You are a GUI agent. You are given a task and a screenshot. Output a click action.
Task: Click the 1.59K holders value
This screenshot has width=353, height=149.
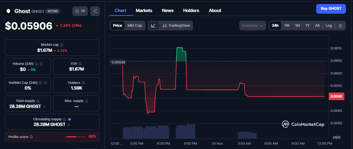pyautogui.click(x=76, y=88)
